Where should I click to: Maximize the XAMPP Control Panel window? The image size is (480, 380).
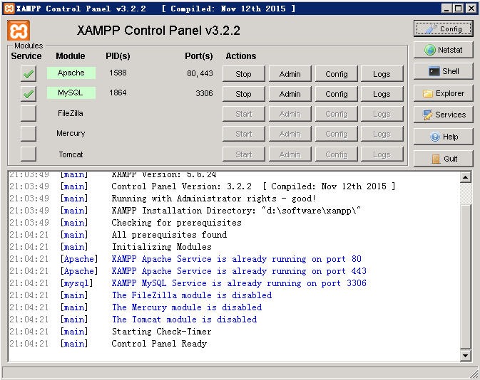[459, 9]
